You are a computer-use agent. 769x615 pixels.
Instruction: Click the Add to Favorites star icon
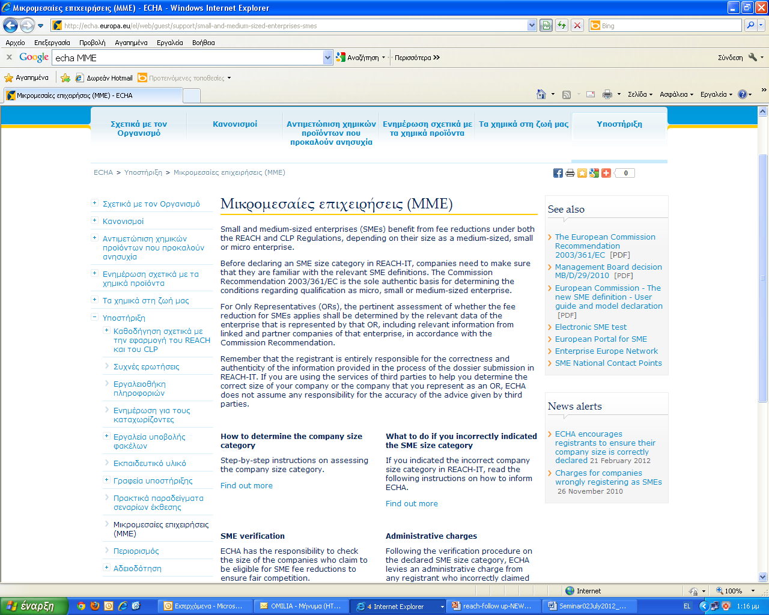click(65, 78)
